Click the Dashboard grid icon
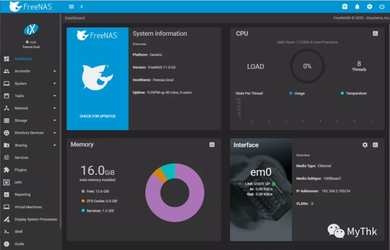Screen dimensions: 390x250 point(6,59)
